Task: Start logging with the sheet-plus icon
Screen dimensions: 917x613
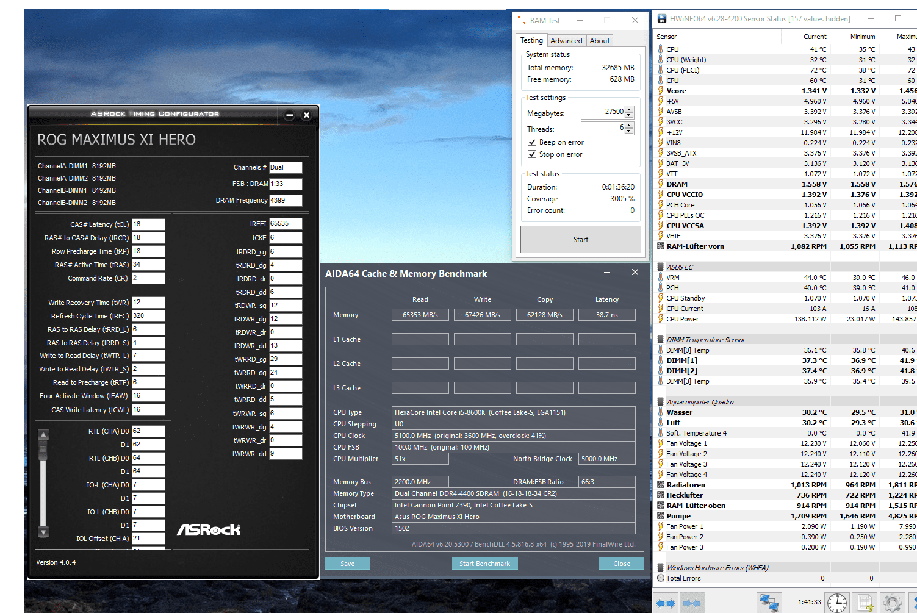Action: [x=865, y=603]
